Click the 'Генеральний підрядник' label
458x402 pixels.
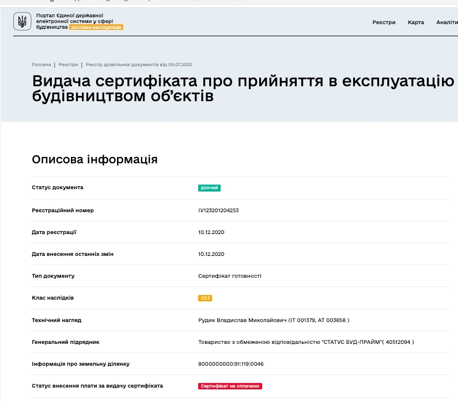66,342
